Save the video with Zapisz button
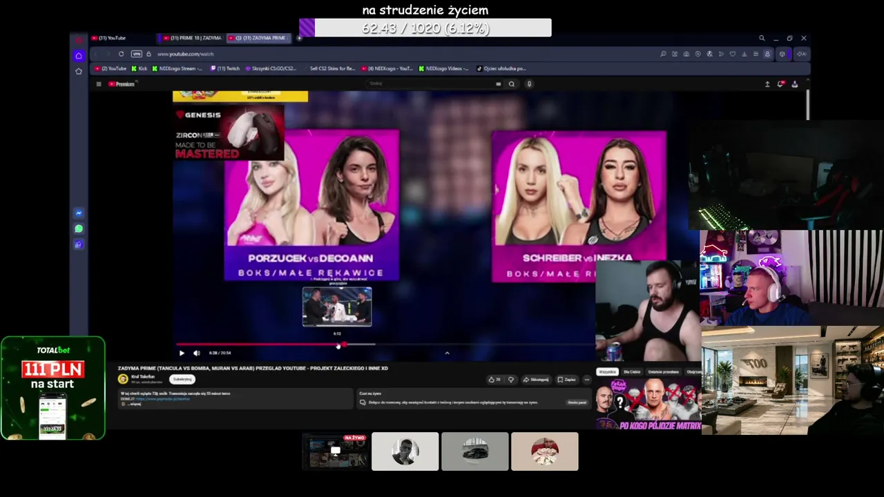 pos(566,380)
